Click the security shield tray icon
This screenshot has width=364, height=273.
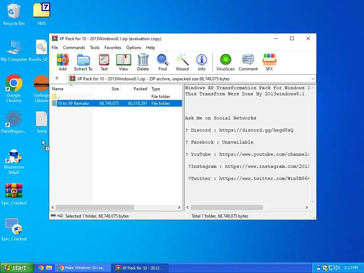(x=325, y=268)
